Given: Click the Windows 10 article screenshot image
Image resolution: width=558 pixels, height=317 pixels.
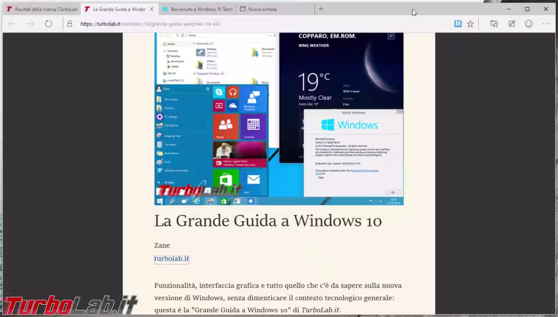Looking at the screenshot, I should 279,118.
